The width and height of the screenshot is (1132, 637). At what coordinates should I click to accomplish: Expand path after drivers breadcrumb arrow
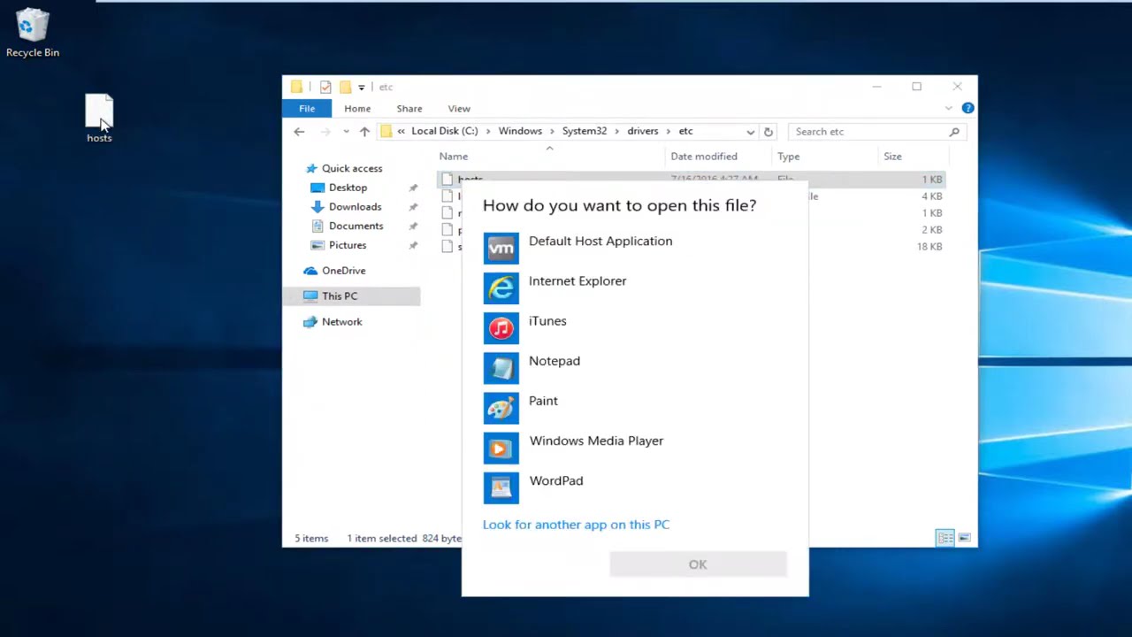(x=668, y=131)
